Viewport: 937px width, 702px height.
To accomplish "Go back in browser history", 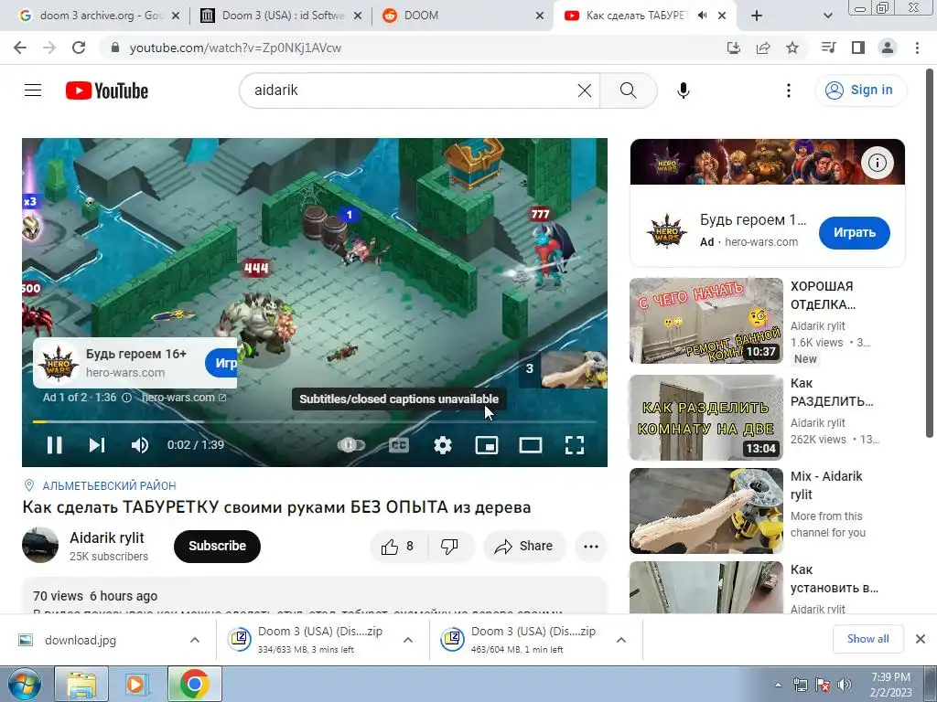I will 20,48.
